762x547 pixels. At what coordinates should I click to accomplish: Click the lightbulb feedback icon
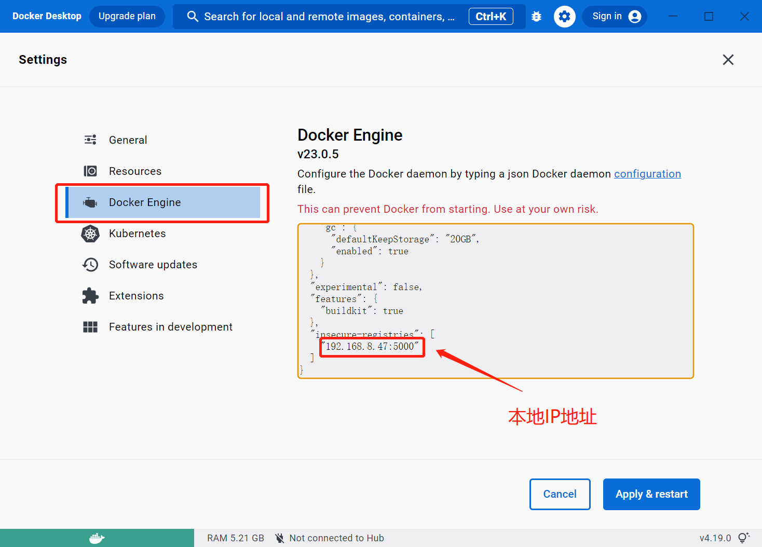click(743, 538)
